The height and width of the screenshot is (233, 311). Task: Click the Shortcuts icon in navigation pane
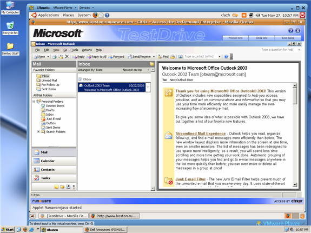(x=68, y=187)
